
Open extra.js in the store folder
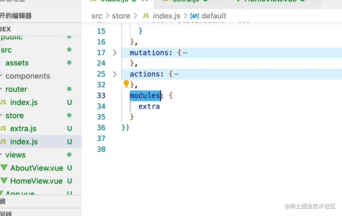pos(23,128)
